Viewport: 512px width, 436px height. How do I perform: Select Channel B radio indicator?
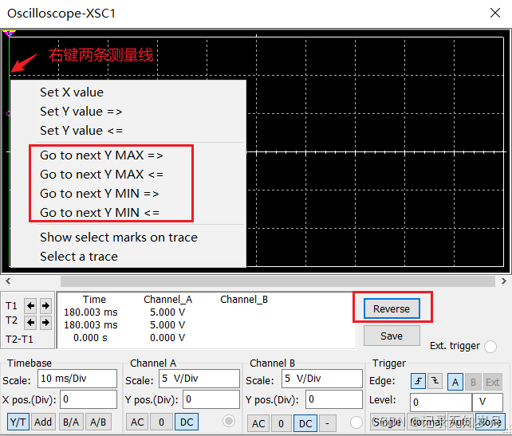pyautogui.click(x=356, y=422)
